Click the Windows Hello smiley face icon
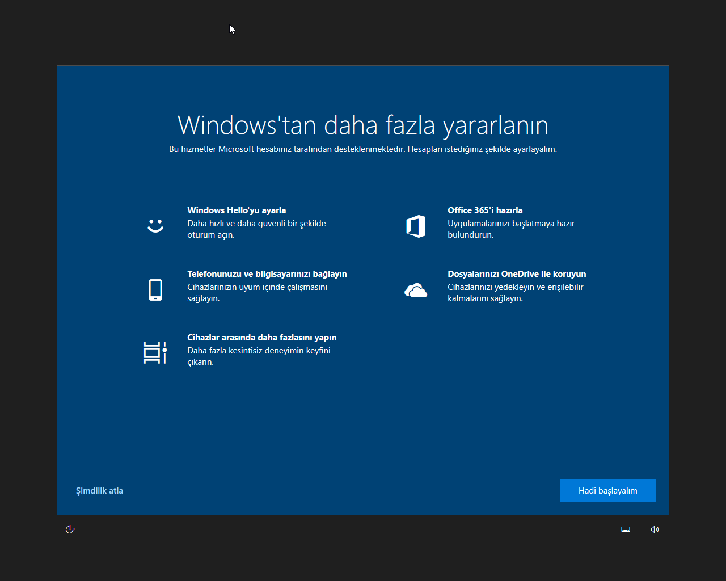726x581 pixels. click(155, 226)
